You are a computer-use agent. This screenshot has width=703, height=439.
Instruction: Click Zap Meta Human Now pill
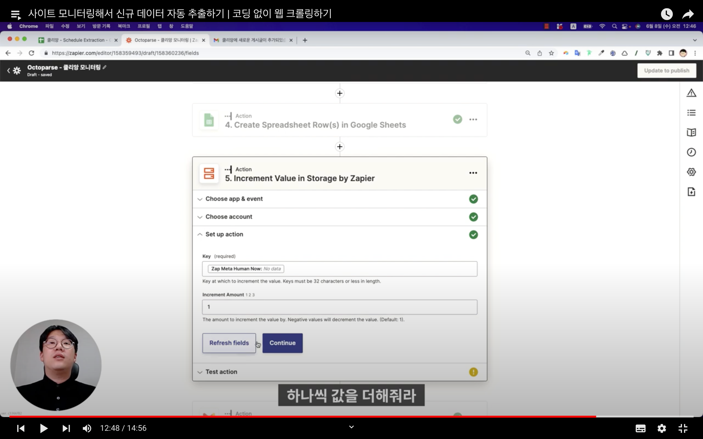point(246,269)
